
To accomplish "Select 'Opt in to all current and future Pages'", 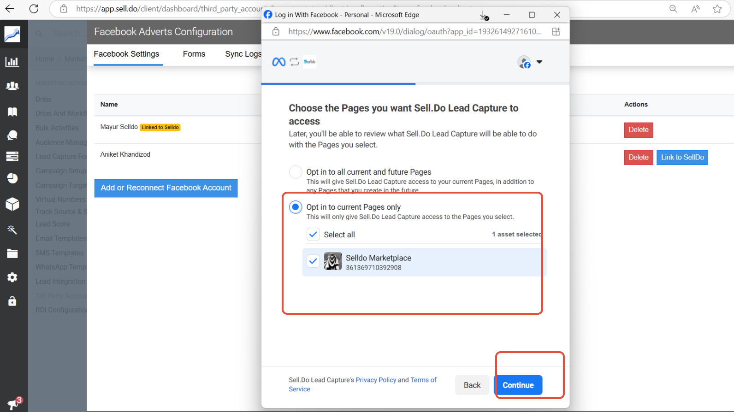I will point(296,172).
